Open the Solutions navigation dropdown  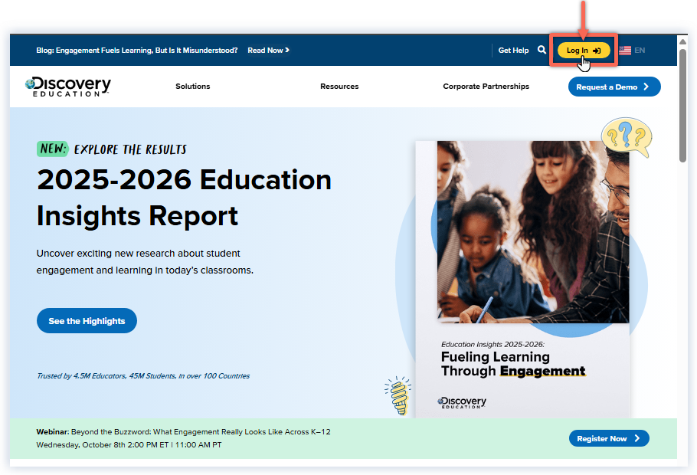pyautogui.click(x=192, y=87)
